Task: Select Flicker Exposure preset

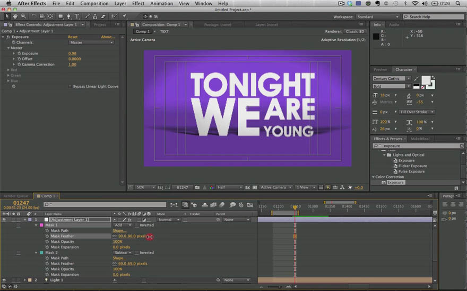Action: pos(412,166)
